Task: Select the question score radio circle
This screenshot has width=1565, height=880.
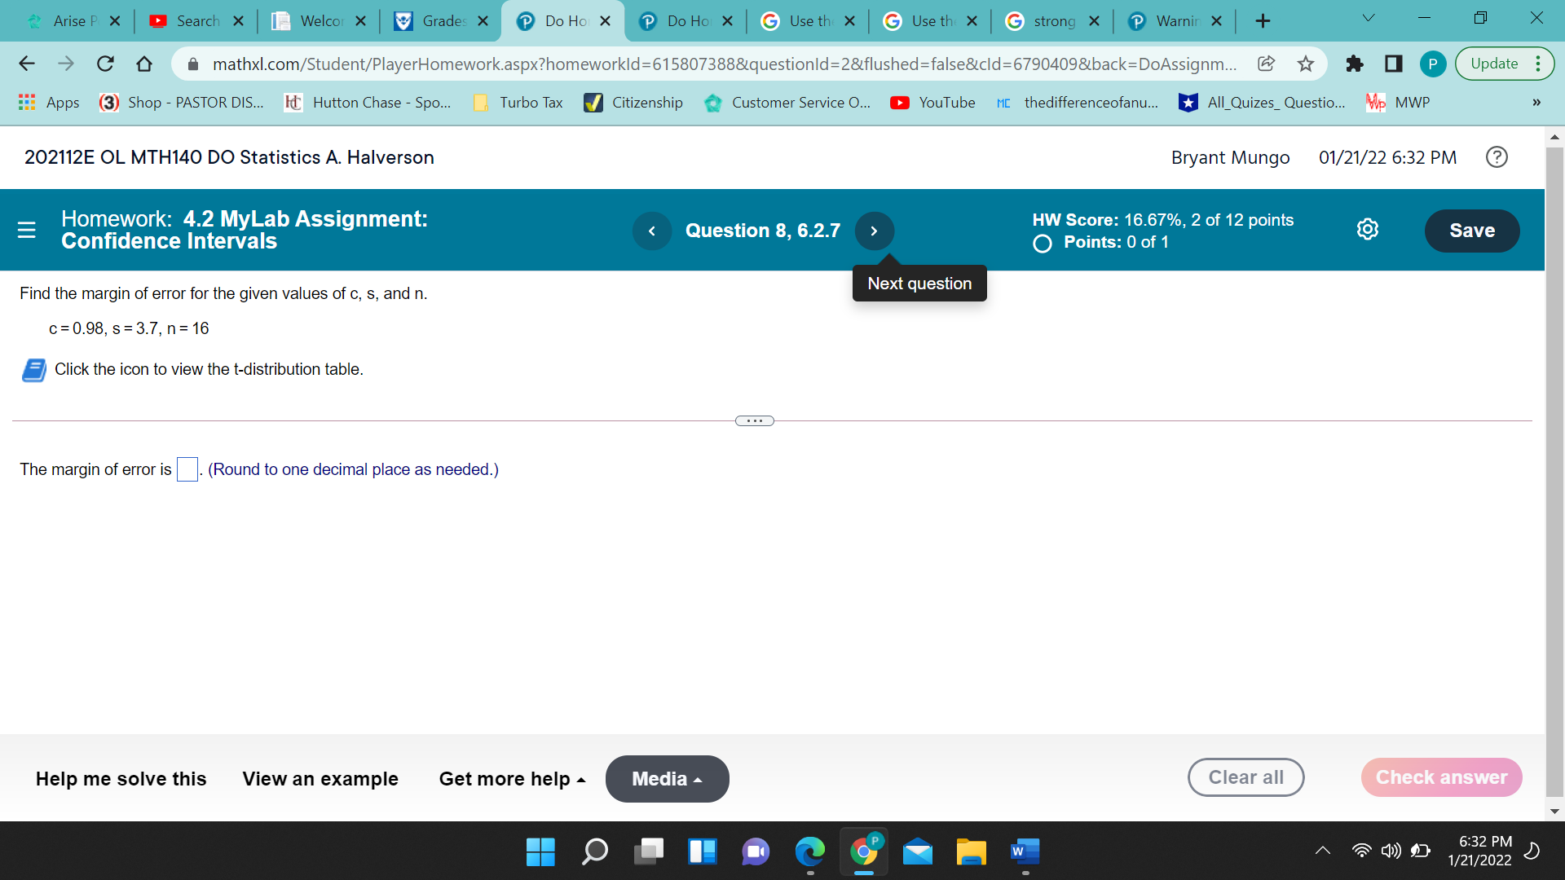Action: [1042, 243]
